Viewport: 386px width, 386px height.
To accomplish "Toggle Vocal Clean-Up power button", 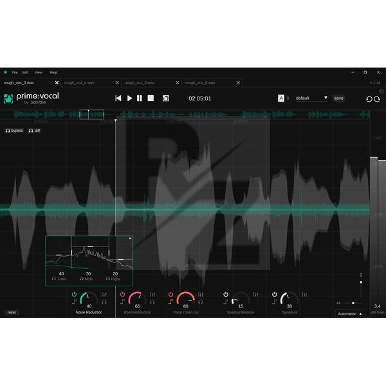I will point(170,295).
